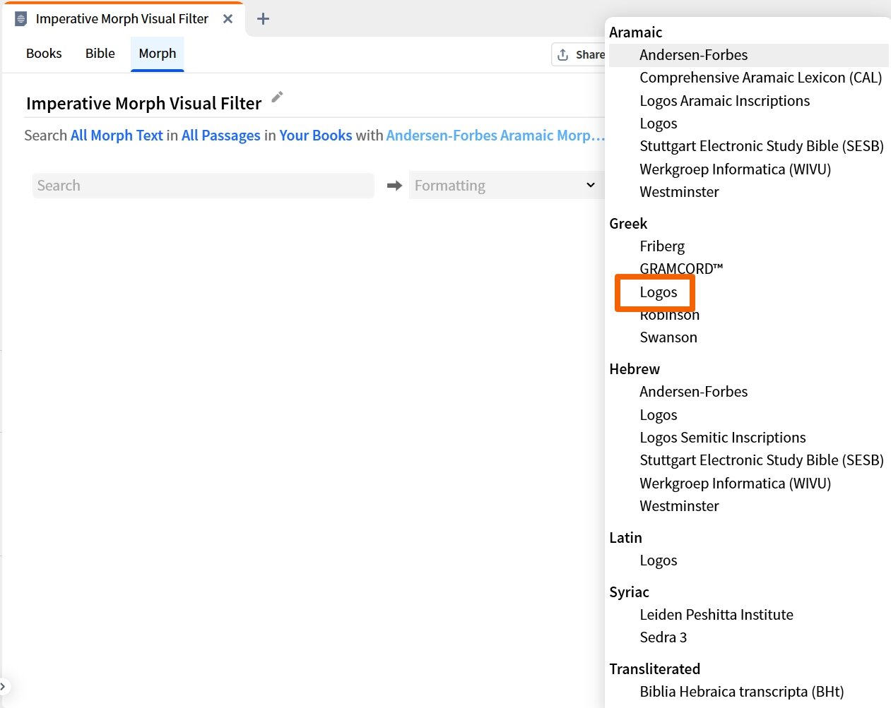Open a new tab with the plus icon
Viewport: 891px width, 708px height.
263,19
